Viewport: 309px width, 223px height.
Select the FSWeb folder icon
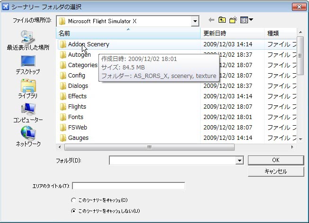tap(63, 128)
